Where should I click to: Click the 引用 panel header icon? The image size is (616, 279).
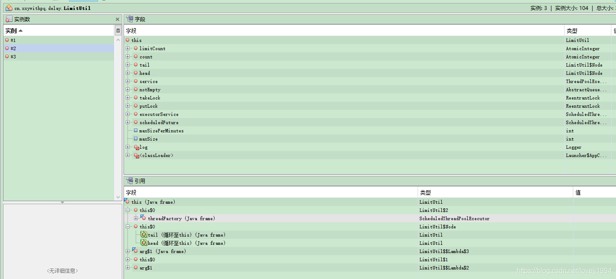130,181
